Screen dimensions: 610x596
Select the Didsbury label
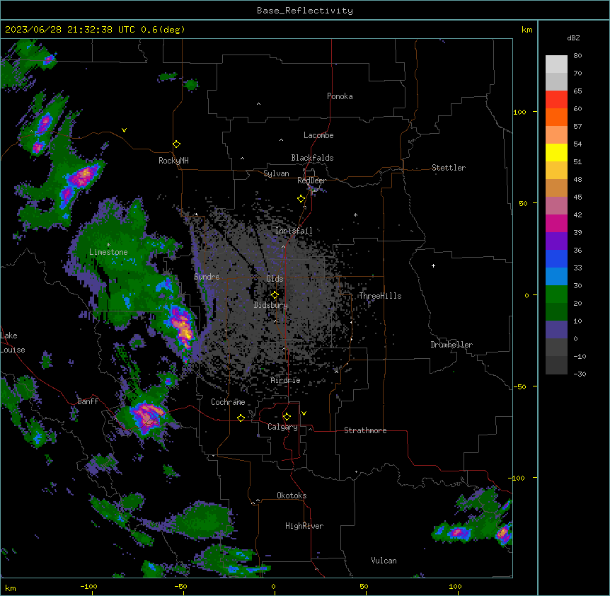tap(271, 305)
